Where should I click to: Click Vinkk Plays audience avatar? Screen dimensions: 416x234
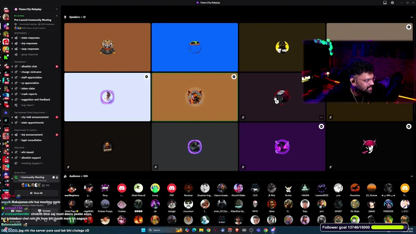[72, 204]
